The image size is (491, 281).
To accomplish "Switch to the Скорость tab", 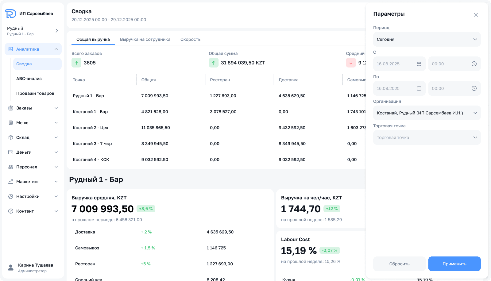I will tap(190, 39).
